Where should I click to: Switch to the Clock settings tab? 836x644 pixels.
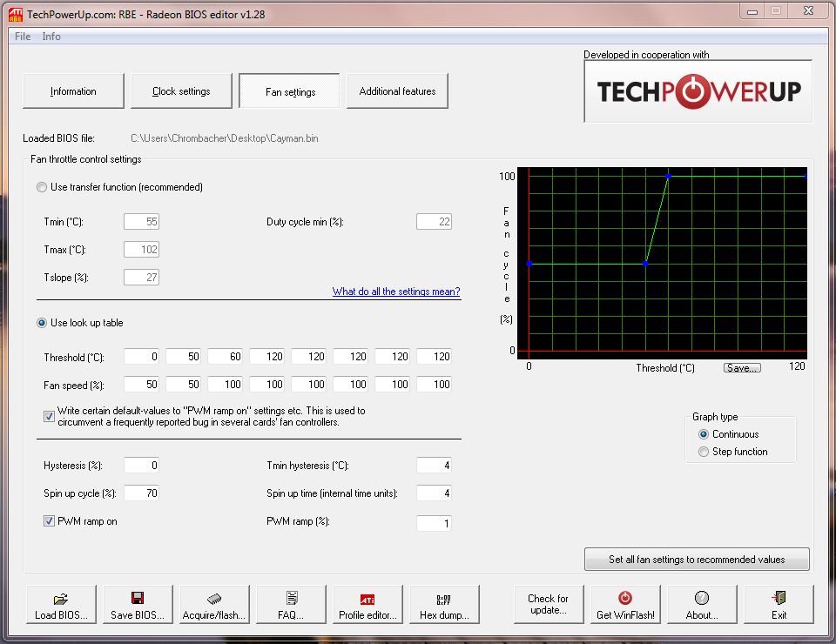pyautogui.click(x=181, y=91)
